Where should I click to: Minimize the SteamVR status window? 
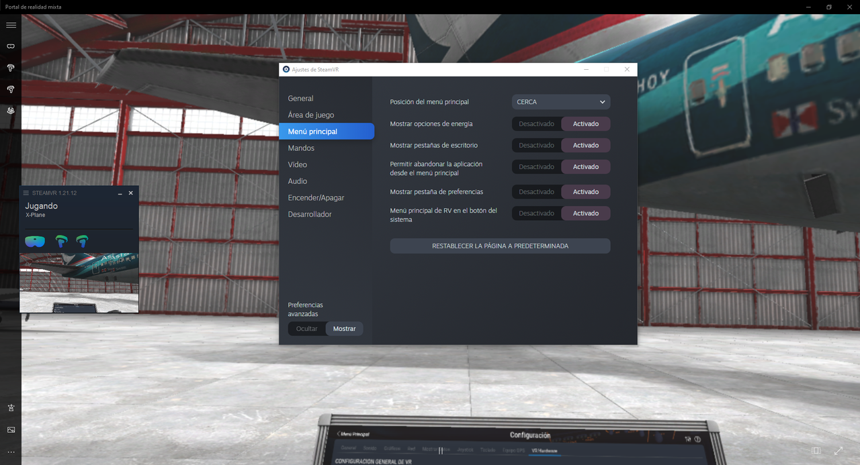click(120, 193)
